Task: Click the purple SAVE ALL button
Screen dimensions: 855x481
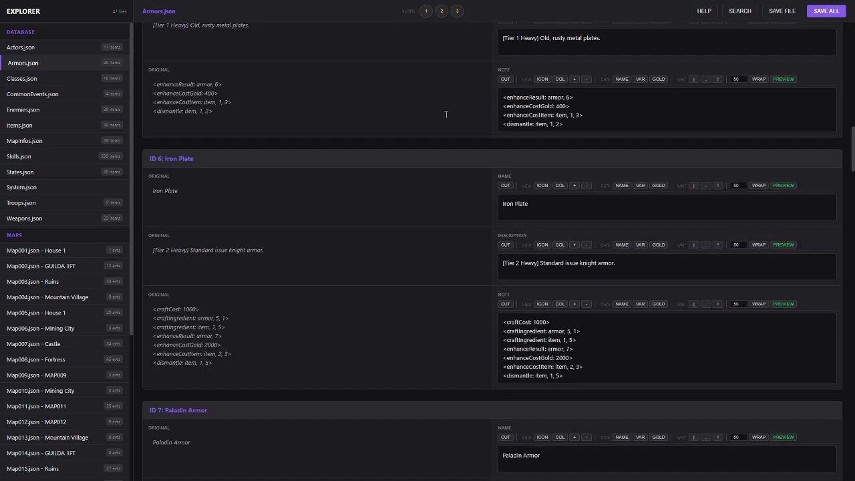Action: (826, 11)
